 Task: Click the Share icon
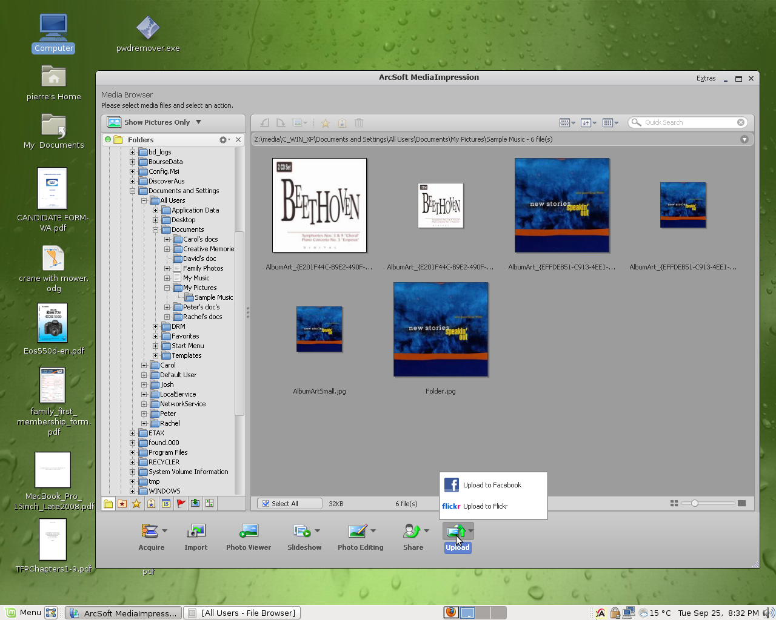[x=412, y=532]
